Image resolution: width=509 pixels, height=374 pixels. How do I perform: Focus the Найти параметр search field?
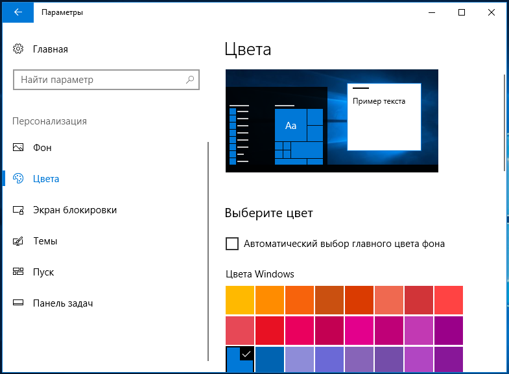point(106,80)
